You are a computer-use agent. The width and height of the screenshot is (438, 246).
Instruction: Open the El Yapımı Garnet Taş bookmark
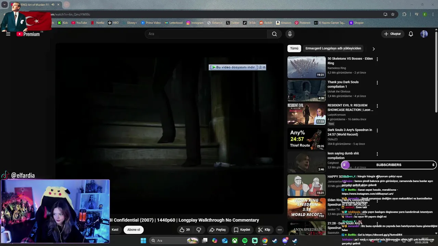pyautogui.click(x=330, y=23)
